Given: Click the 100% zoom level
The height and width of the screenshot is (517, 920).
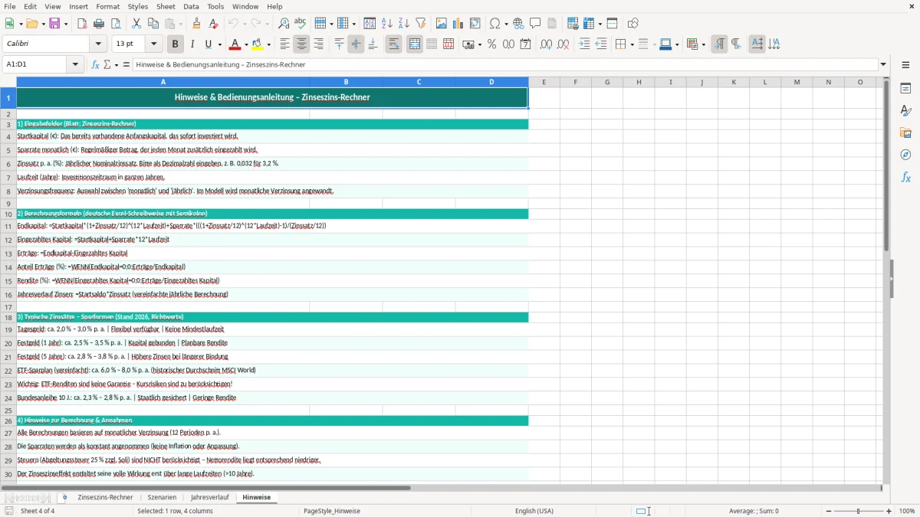Looking at the screenshot, I should point(907,511).
